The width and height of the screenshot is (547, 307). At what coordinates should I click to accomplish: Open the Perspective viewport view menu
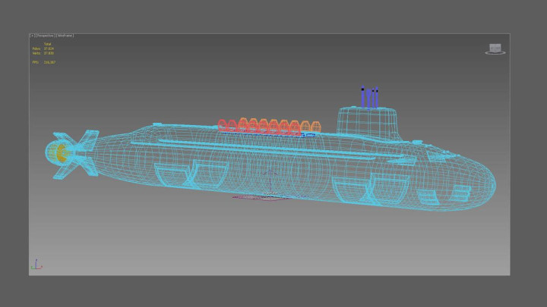44,36
